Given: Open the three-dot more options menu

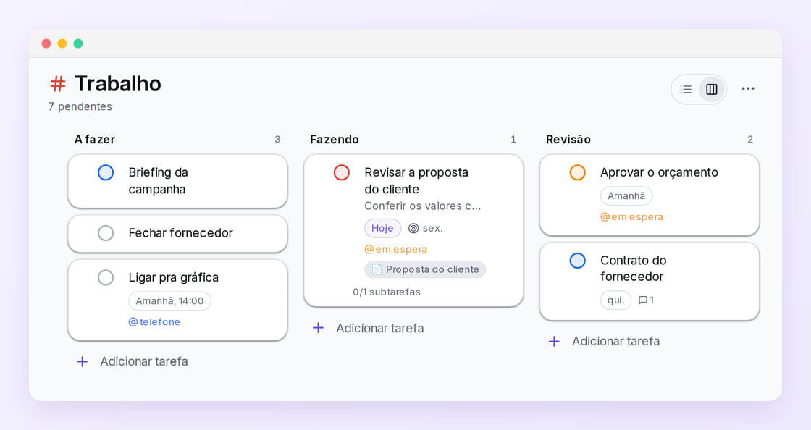Looking at the screenshot, I should (x=748, y=89).
